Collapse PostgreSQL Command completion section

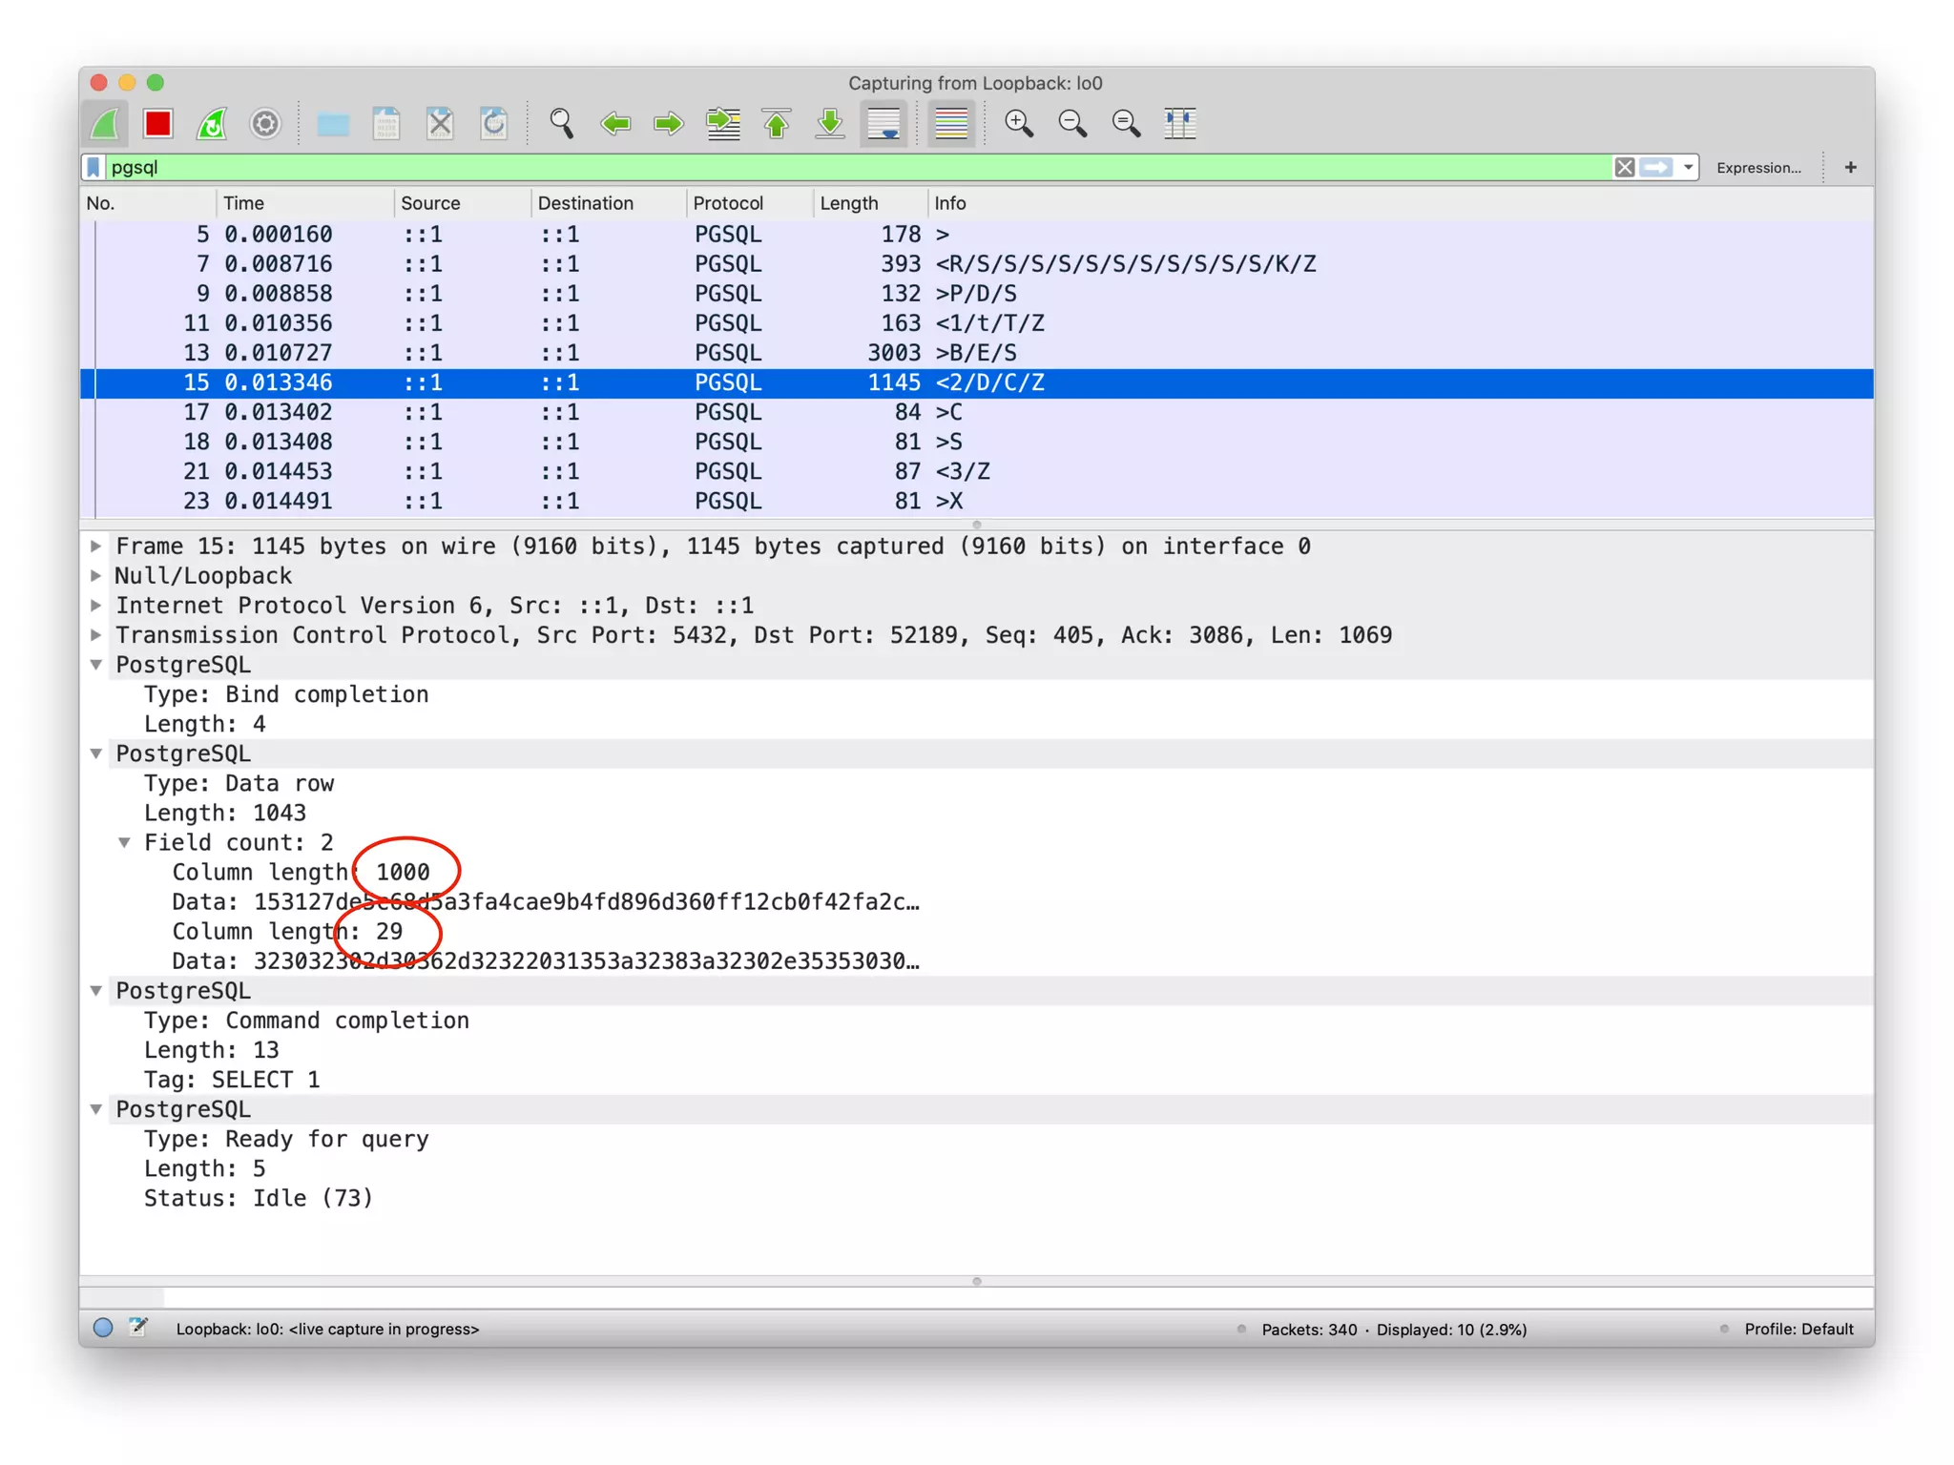pos(96,991)
